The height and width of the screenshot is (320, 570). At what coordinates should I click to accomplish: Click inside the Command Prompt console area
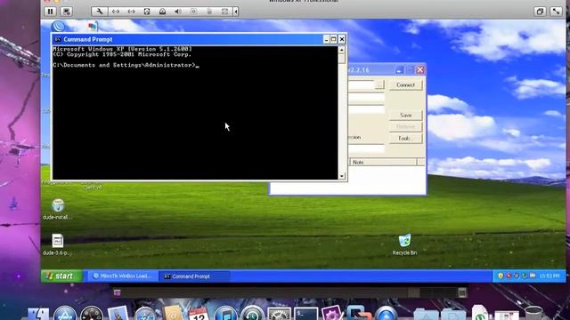pos(195,113)
